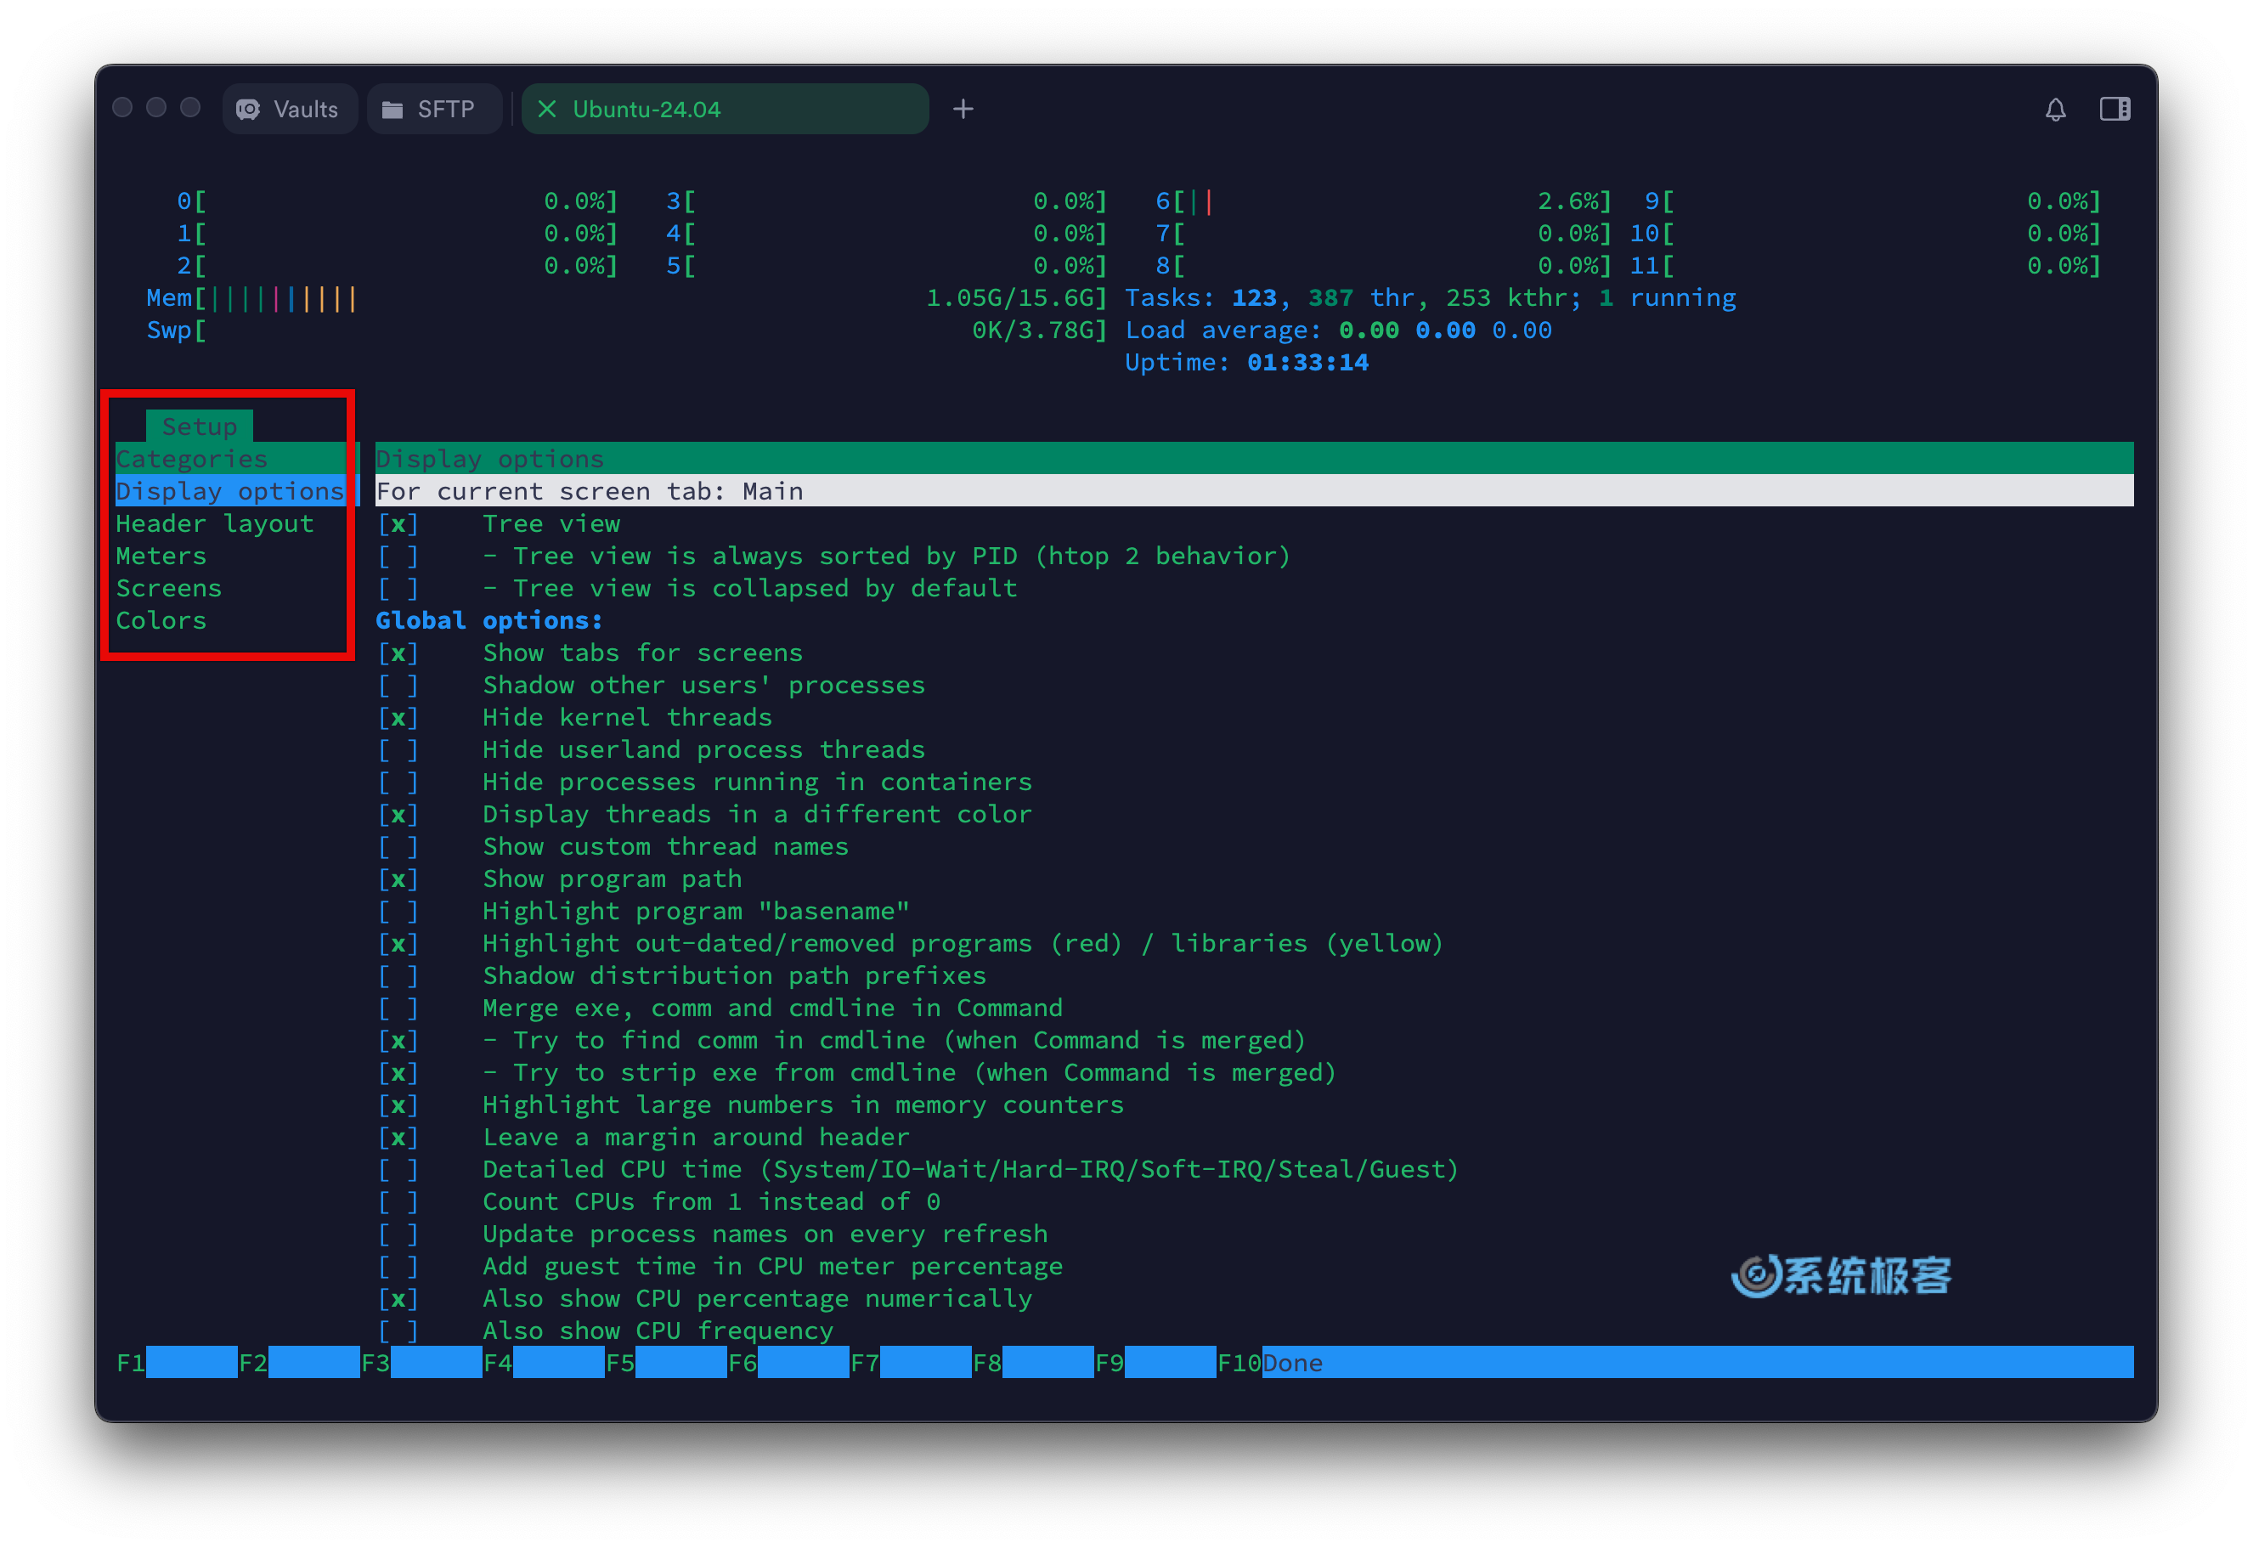Click the Tasks count line
This screenshot has width=2253, height=1548.
pos(1430,297)
